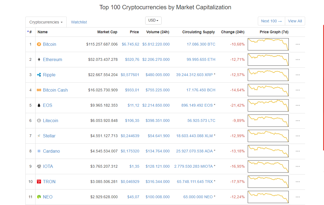Screen dimensions: 324x205
Task: Click the IOTA logo icon
Action: pyautogui.click(x=39, y=166)
